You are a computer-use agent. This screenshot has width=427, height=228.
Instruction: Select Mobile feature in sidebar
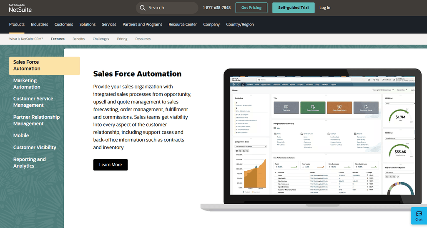21,135
